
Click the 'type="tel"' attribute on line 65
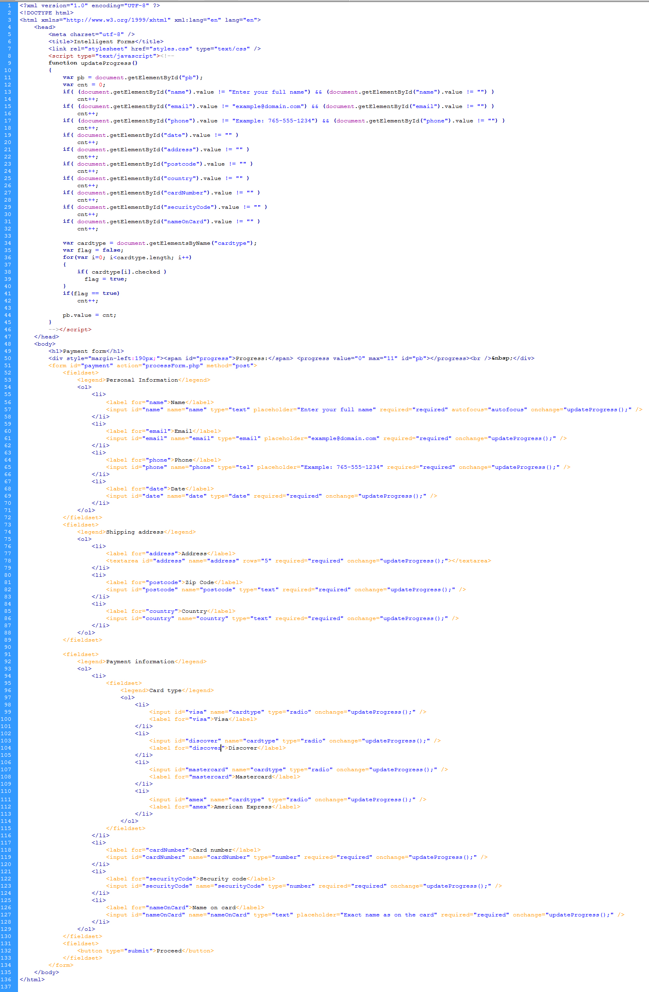pyautogui.click(x=236, y=467)
